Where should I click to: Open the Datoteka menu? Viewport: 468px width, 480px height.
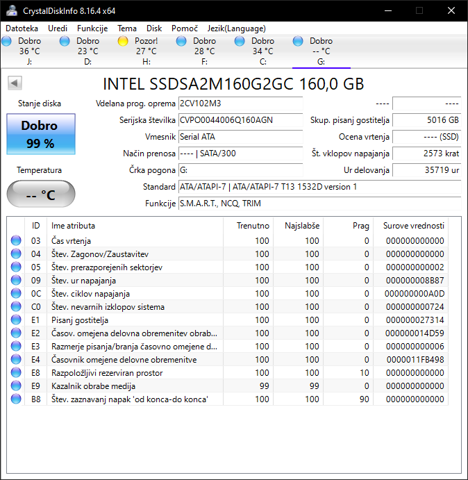tap(22, 28)
